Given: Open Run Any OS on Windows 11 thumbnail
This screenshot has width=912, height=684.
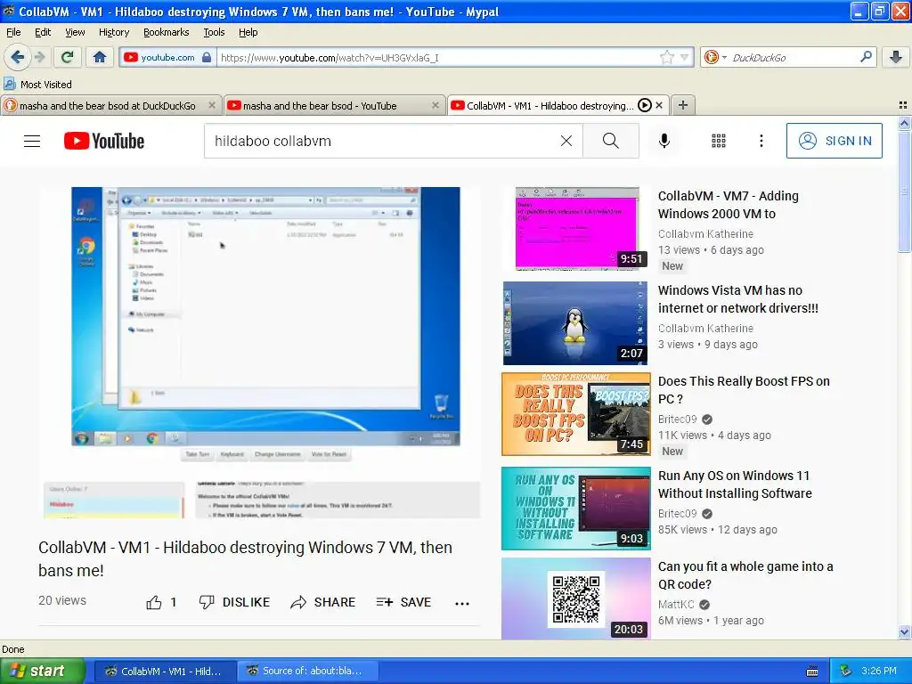Looking at the screenshot, I should pyautogui.click(x=576, y=509).
